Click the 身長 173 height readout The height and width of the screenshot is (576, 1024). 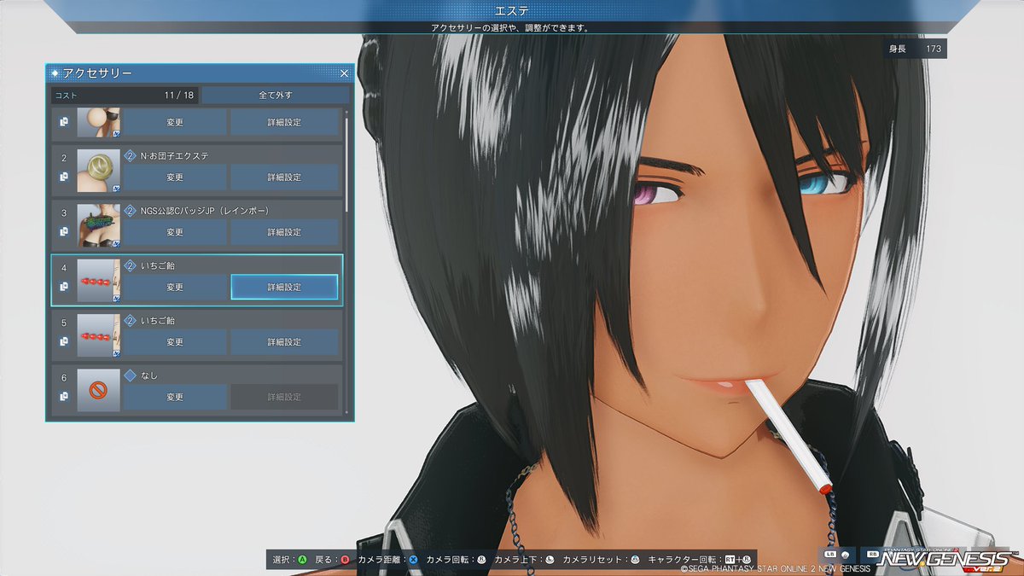click(x=915, y=49)
